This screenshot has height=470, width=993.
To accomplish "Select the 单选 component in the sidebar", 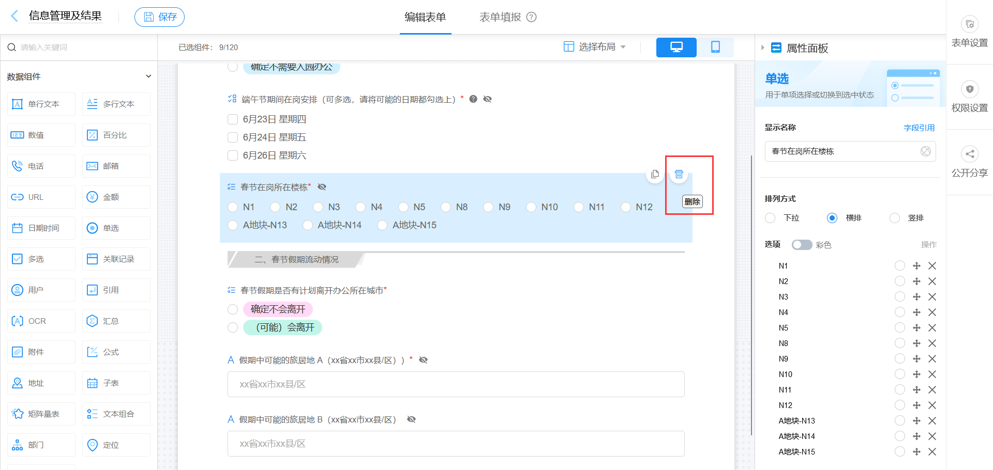I will [x=116, y=228].
